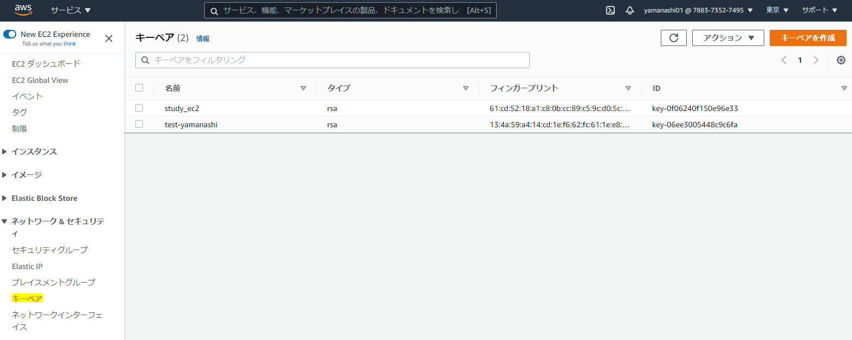
Task: Open CloudShell terminal icon
Action: [610, 10]
